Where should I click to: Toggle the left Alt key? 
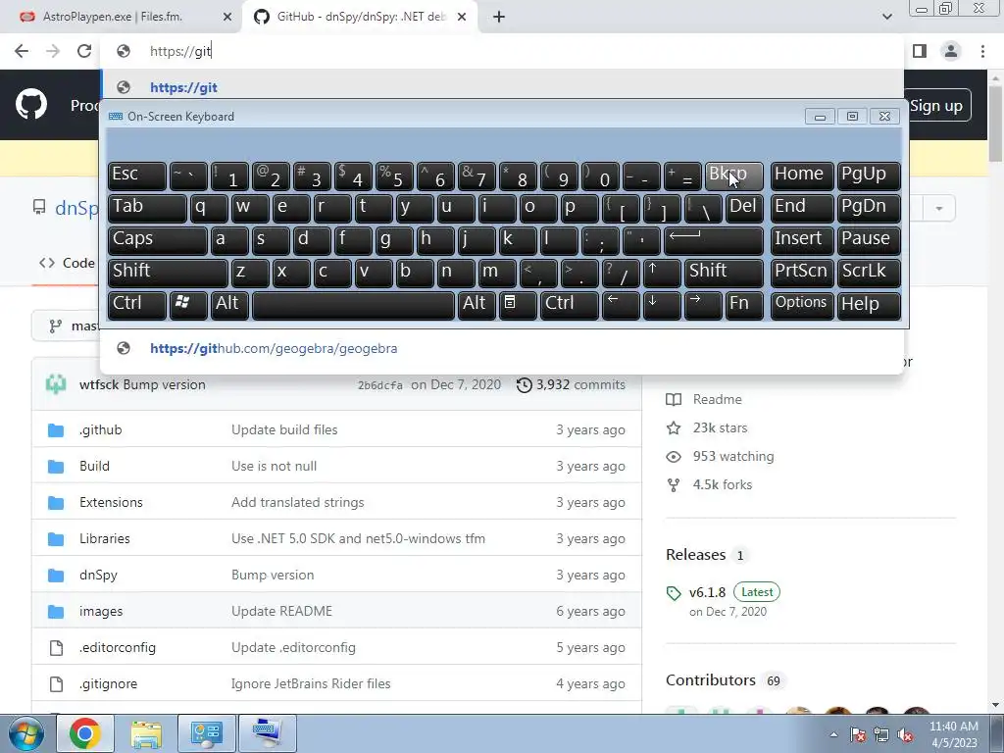[229, 305]
